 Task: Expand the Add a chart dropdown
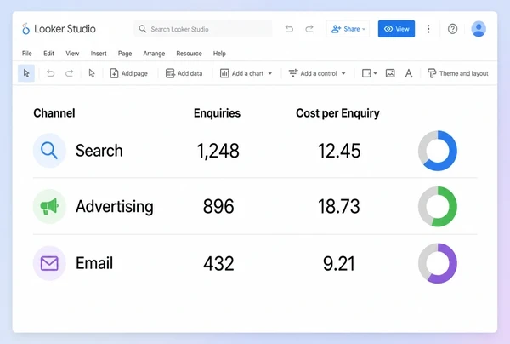270,73
